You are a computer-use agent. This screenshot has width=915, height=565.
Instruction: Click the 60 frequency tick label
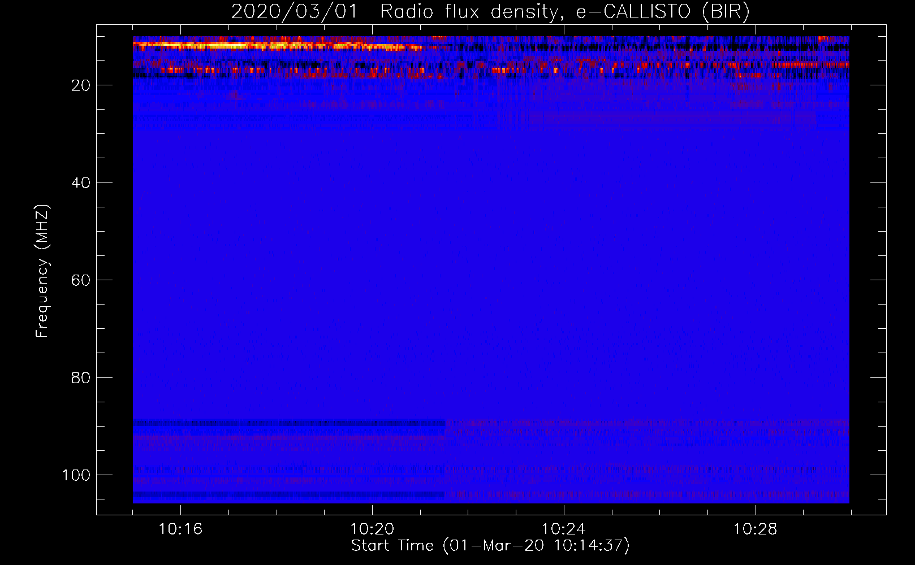pyautogui.click(x=81, y=280)
